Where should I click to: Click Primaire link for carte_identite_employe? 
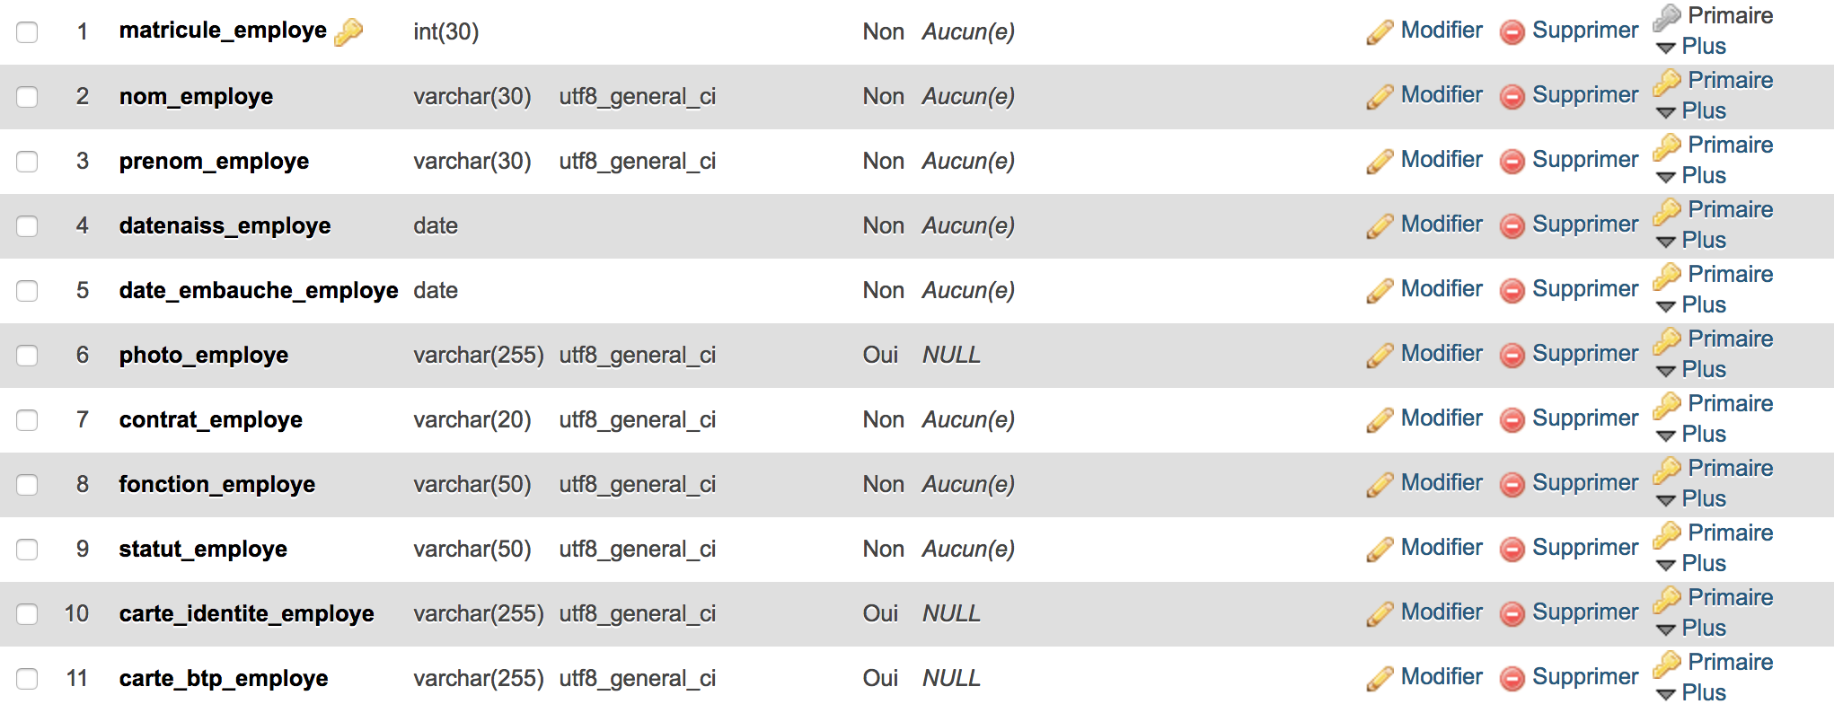1731,598
